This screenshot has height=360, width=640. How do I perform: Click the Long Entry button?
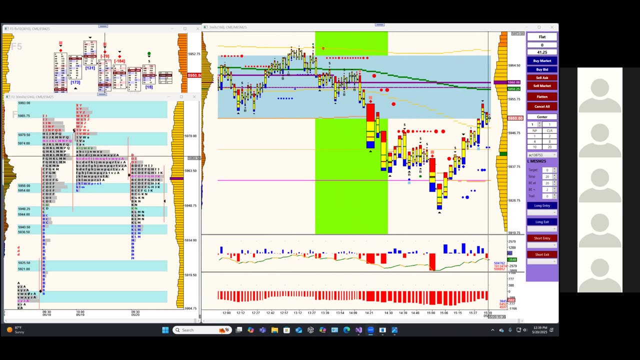click(542, 205)
